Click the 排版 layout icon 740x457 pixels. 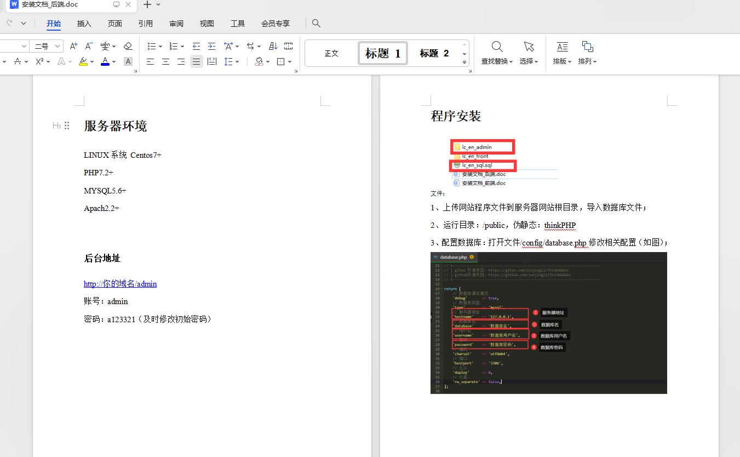[x=561, y=47]
